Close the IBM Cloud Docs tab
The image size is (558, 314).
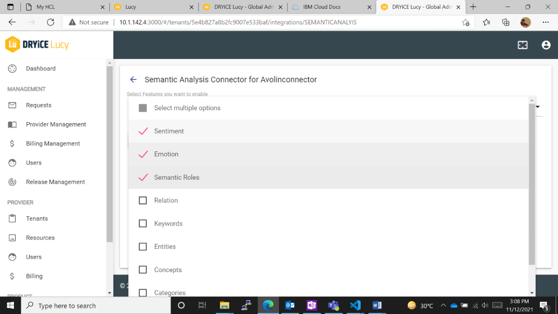369,7
